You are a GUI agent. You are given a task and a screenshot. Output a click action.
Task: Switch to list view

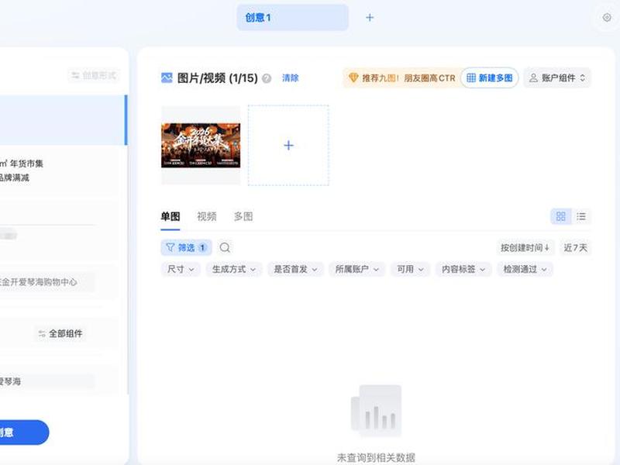[x=580, y=216]
